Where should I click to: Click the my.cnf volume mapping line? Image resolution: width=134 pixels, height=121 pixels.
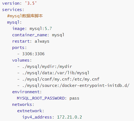click(58, 79)
